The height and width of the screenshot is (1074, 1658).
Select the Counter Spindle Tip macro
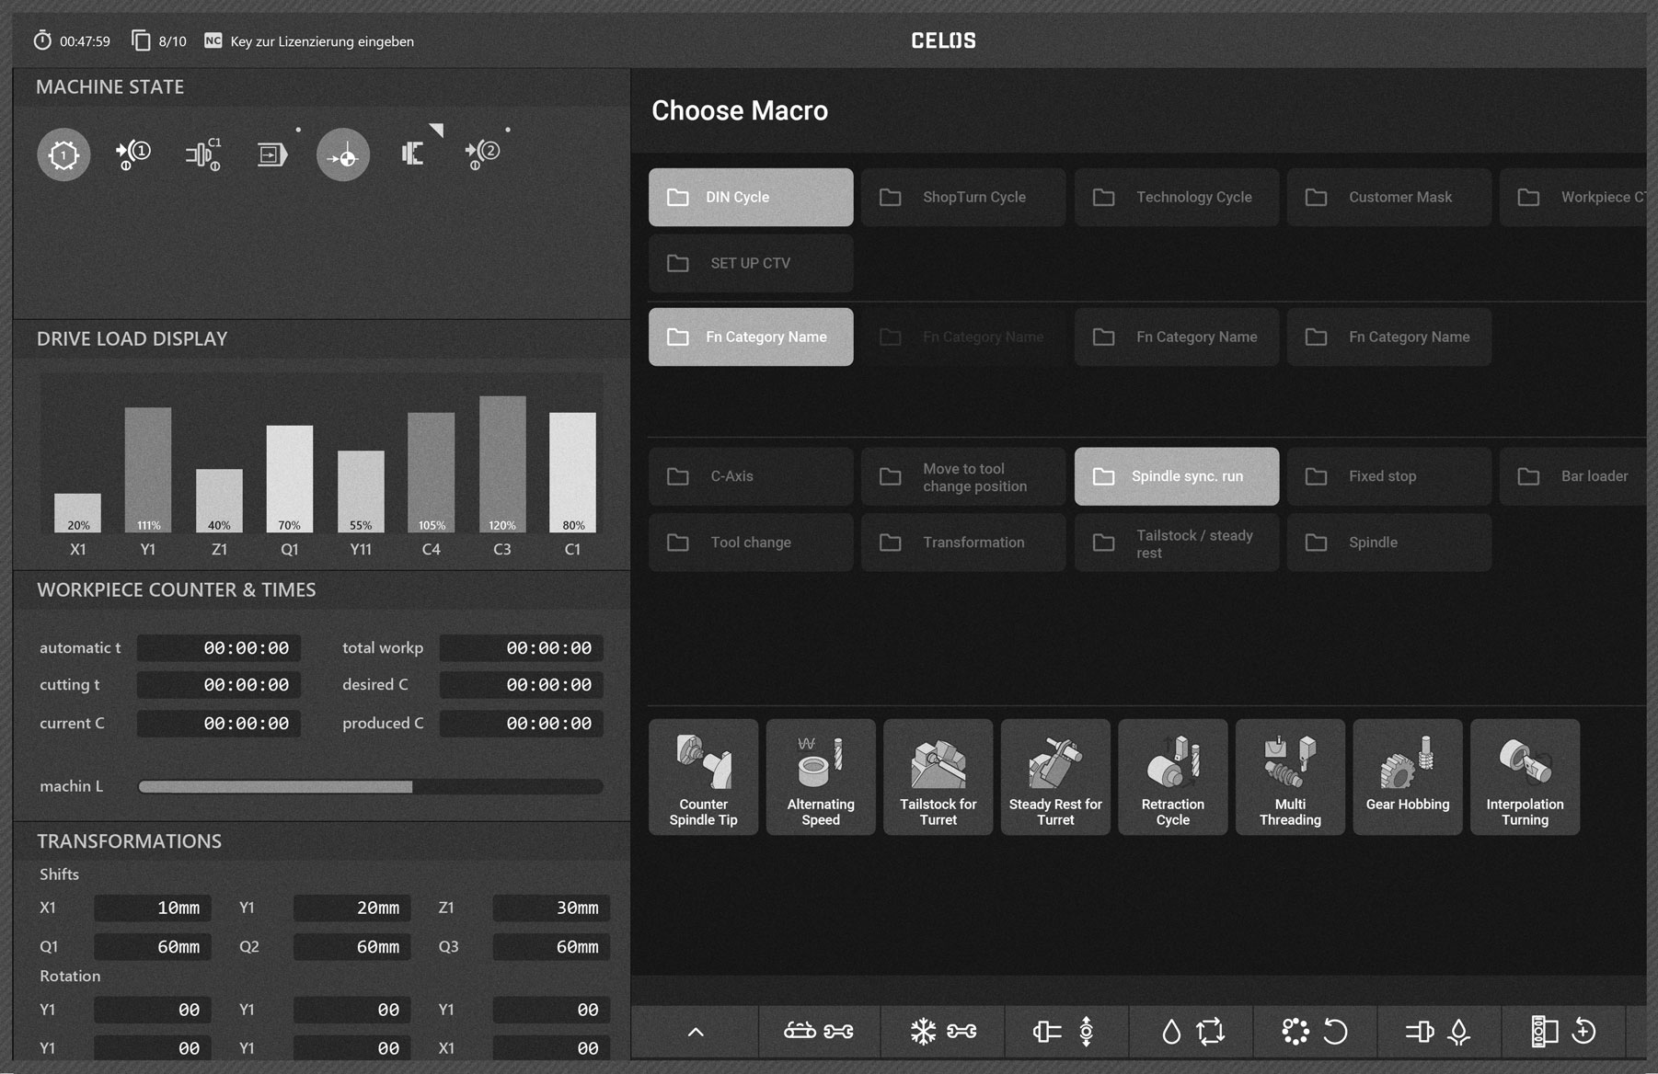click(x=703, y=777)
